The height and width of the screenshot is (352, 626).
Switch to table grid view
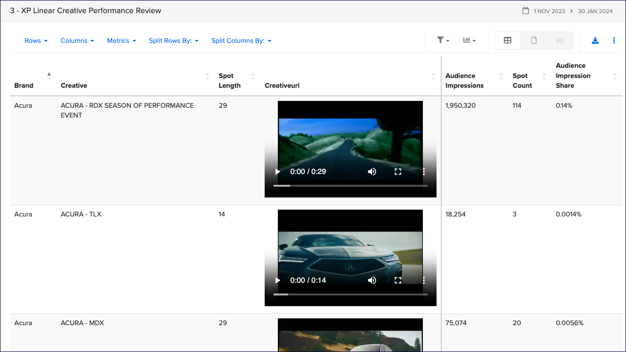pyautogui.click(x=507, y=40)
